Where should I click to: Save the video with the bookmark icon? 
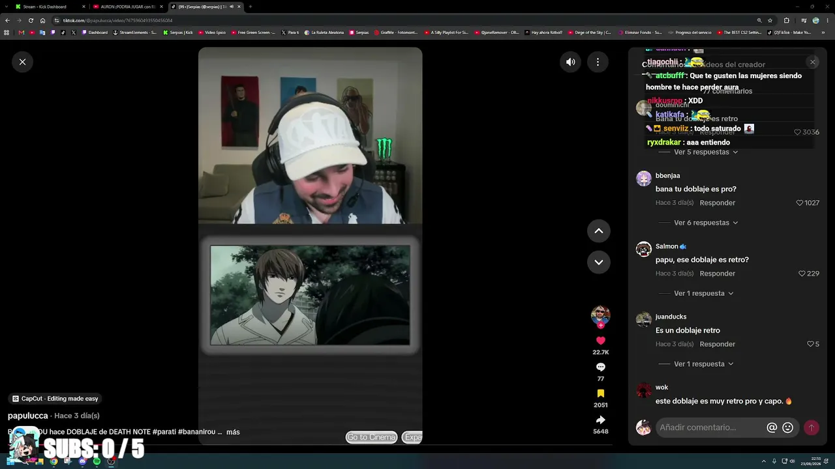click(601, 393)
